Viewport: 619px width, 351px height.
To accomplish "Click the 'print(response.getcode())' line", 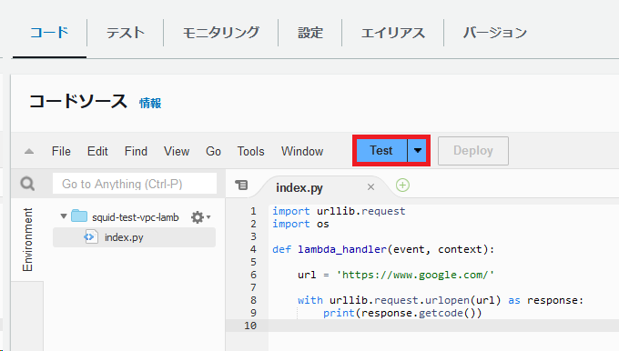I will click(402, 313).
